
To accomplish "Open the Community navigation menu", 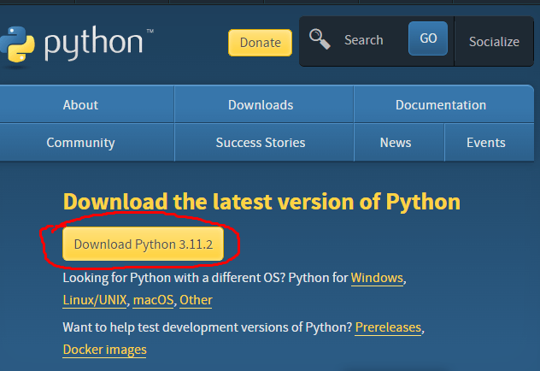I will click(80, 143).
